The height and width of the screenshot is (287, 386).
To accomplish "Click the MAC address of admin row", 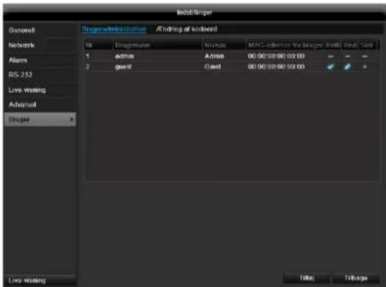I will [276, 57].
